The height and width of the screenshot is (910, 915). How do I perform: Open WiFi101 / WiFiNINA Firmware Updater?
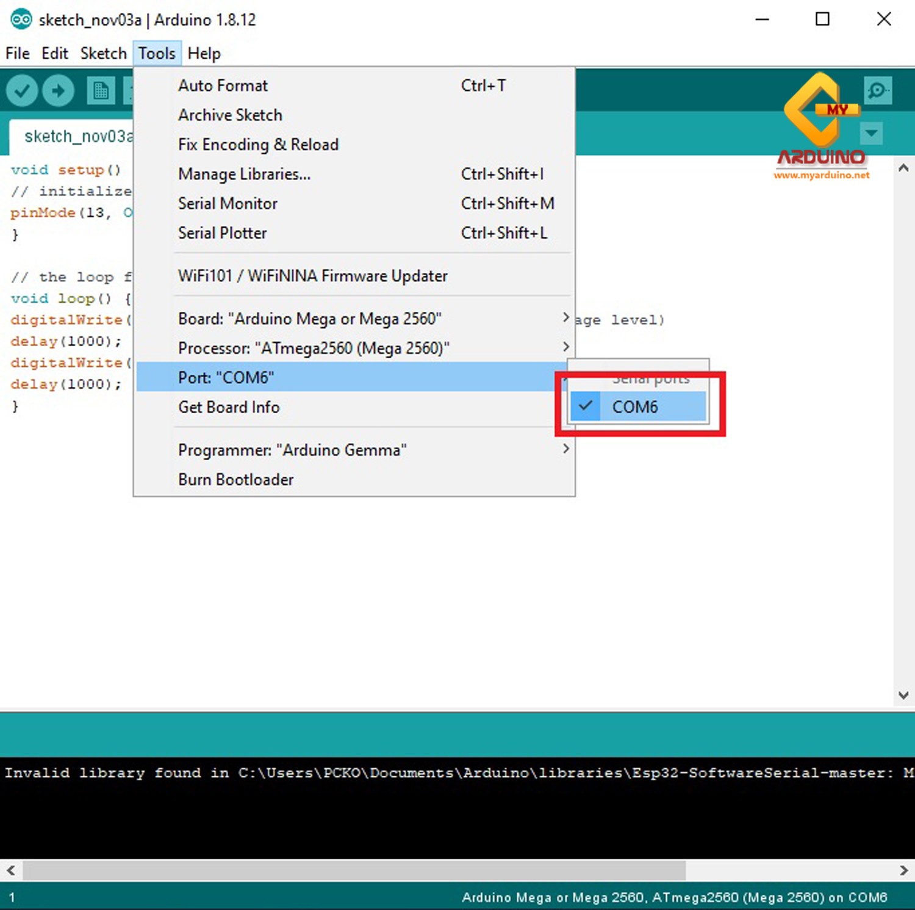312,275
